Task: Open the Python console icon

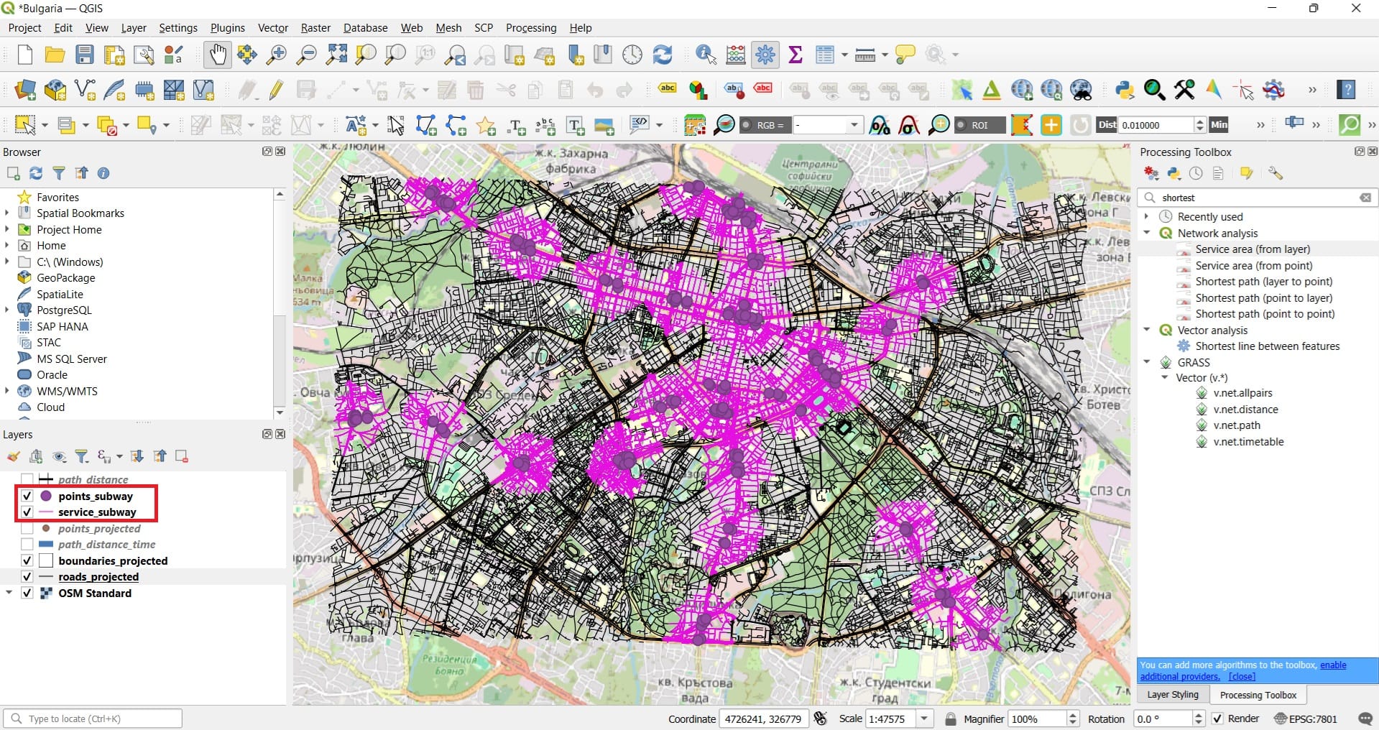Action: click(x=1125, y=90)
